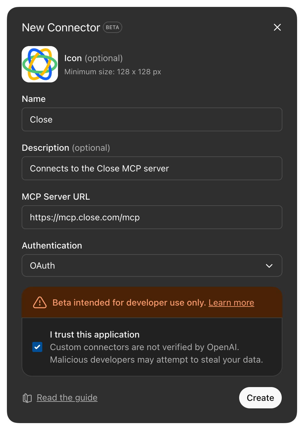The width and height of the screenshot is (304, 430).
Task: Click the New Connector dialog title
Action: (60, 27)
